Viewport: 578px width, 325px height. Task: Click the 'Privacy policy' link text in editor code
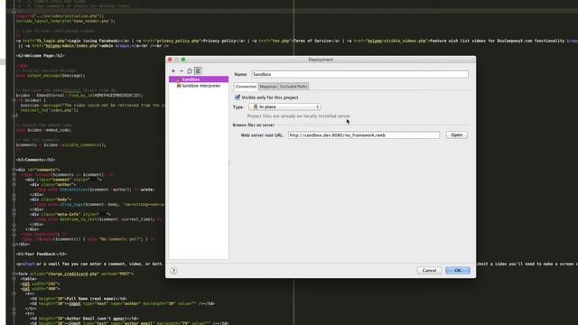click(x=220, y=41)
